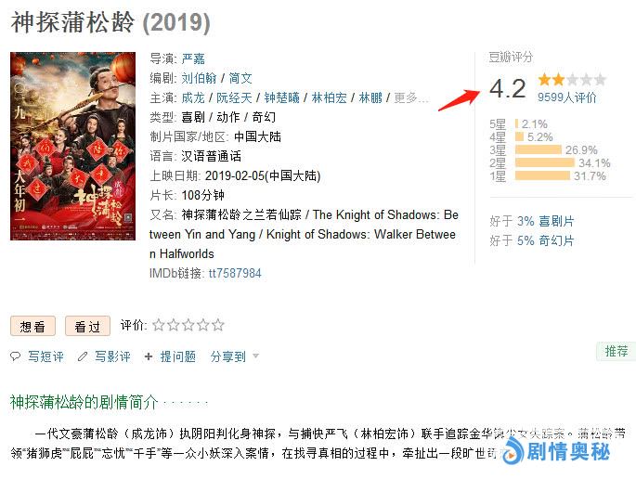Rate two stars in the 评价 row
636x479 pixels.
174,325
